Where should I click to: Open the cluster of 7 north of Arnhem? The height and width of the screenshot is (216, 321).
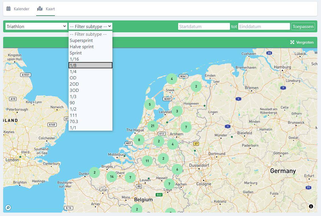click(x=186, y=127)
